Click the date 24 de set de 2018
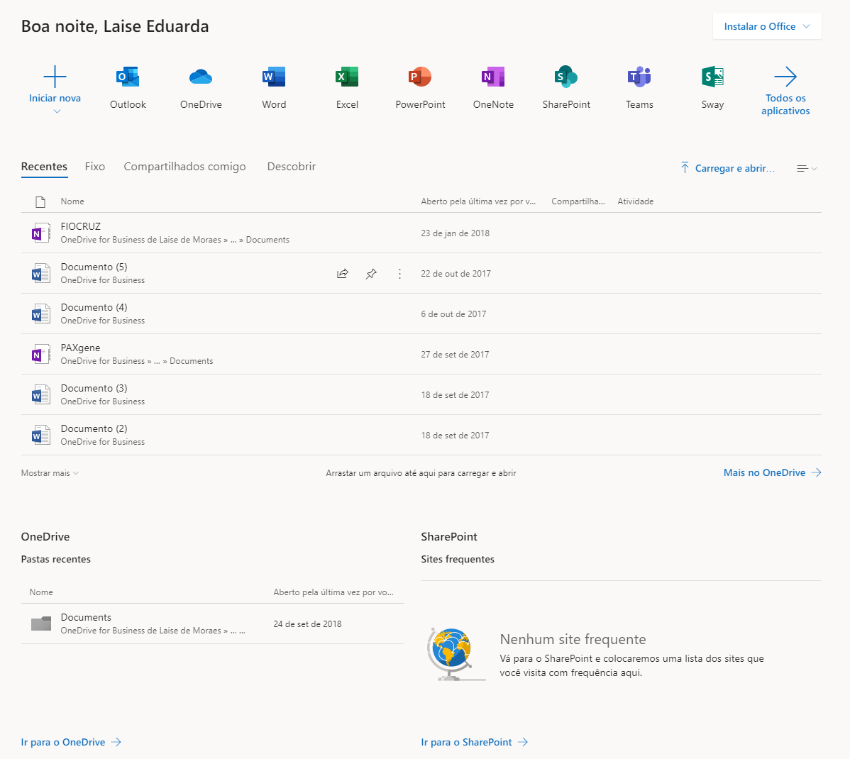Viewport: 850px width, 759px height. (x=307, y=624)
